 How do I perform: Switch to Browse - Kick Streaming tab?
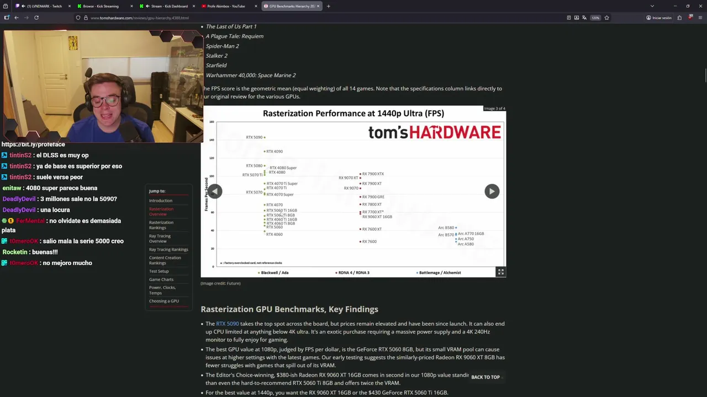click(x=105, y=6)
